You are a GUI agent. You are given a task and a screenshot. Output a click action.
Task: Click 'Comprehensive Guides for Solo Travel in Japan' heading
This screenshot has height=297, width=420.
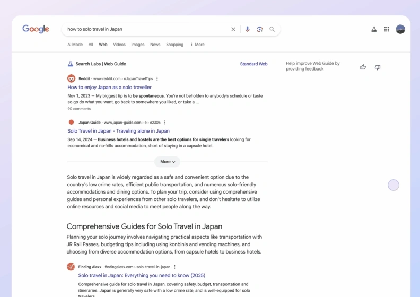coord(144,226)
